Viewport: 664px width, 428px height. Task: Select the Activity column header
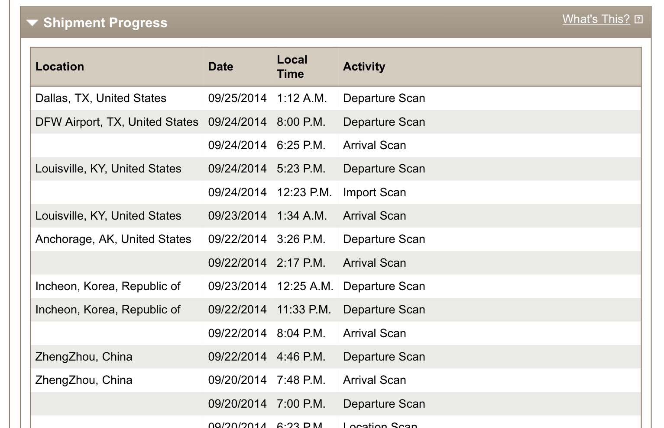(x=364, y=67)
